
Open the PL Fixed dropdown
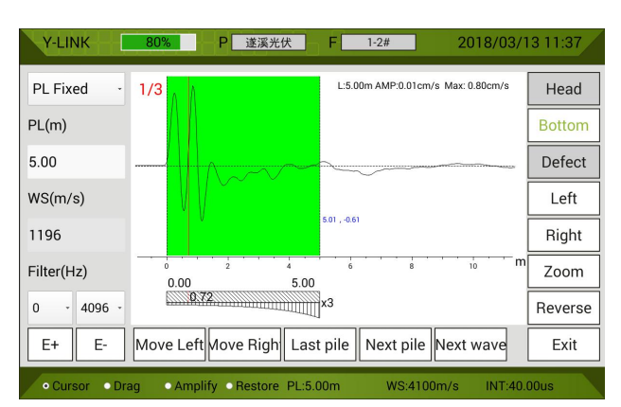[76, 89]
